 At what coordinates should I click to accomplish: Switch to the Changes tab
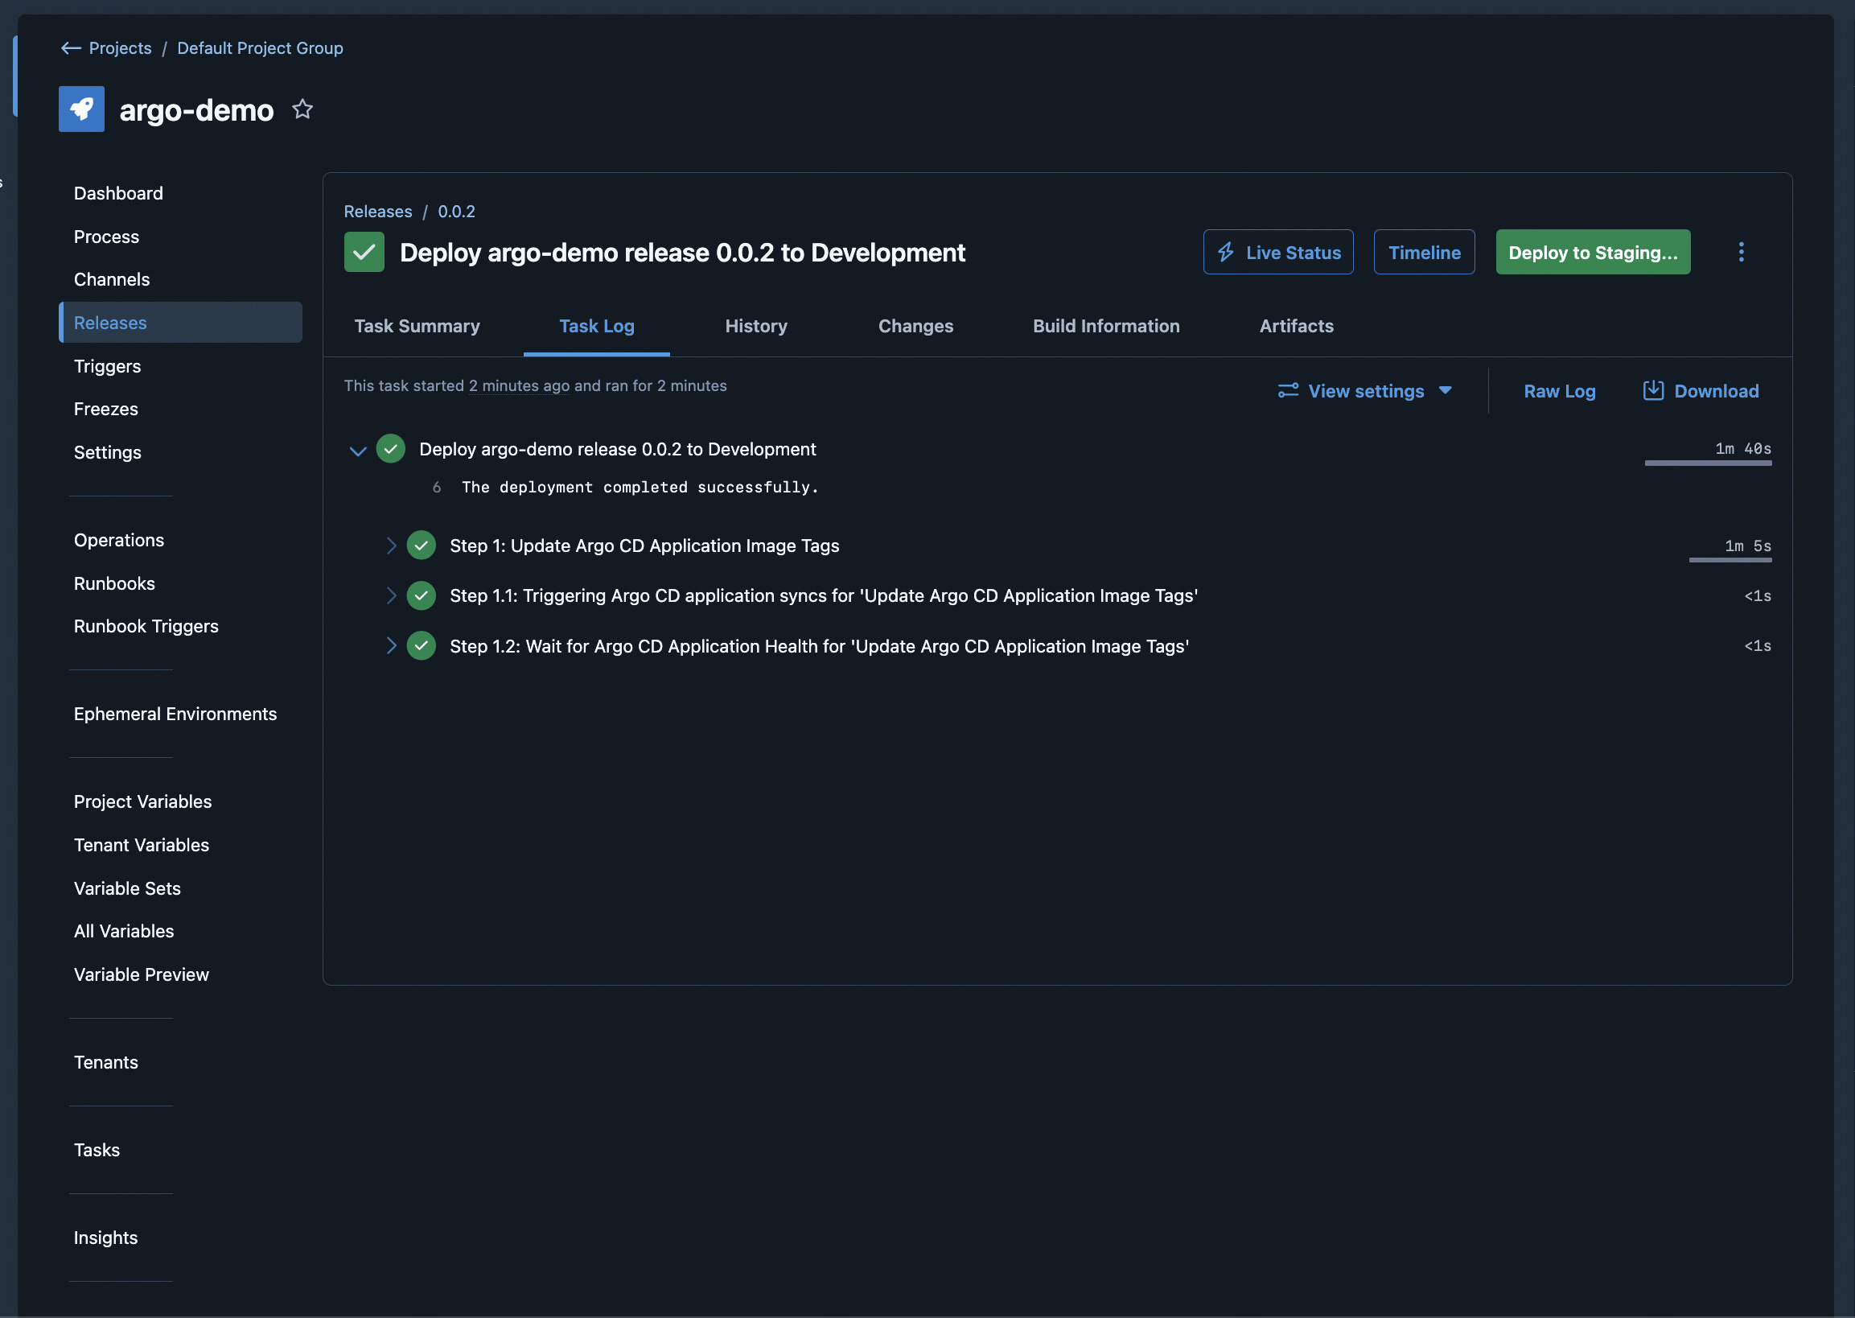coord(915,326)
